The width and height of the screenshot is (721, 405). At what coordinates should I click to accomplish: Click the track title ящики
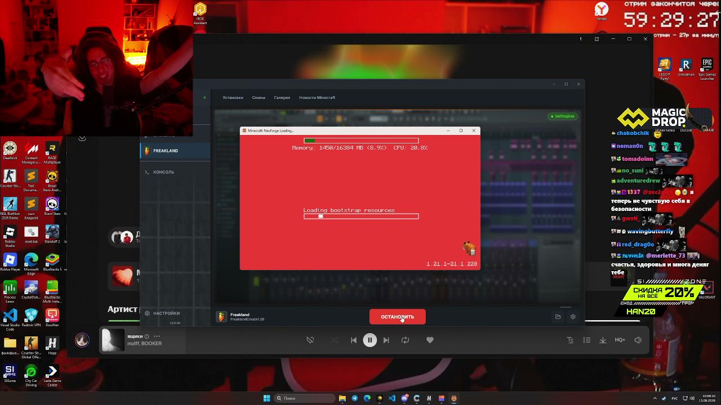[135, 336]
